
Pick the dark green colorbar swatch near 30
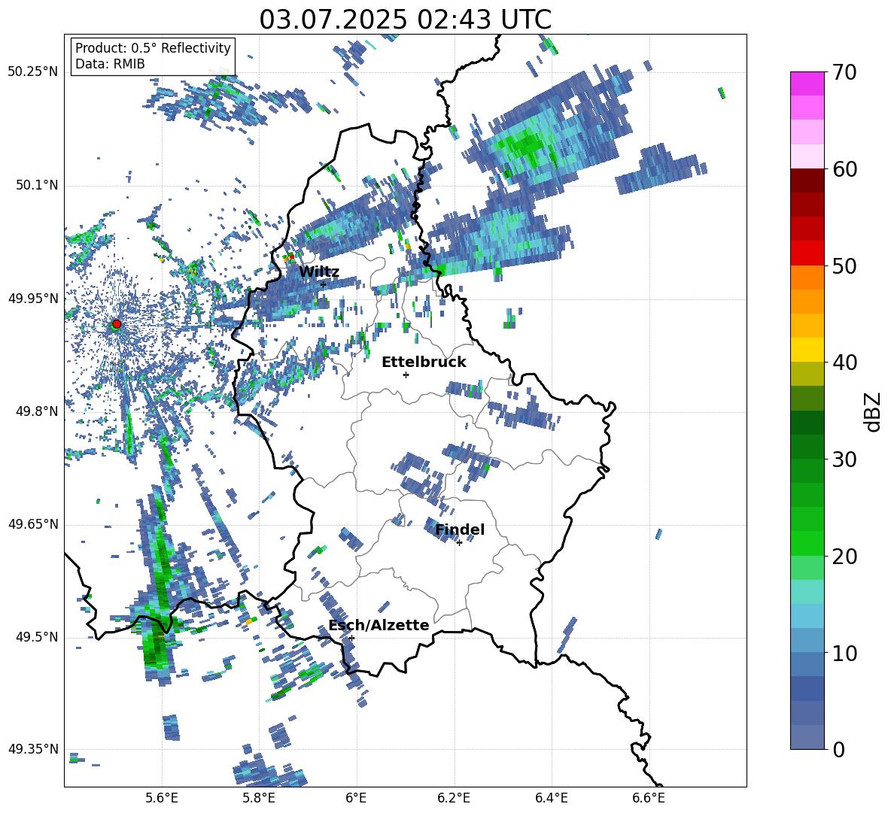(x=807, y=447)
